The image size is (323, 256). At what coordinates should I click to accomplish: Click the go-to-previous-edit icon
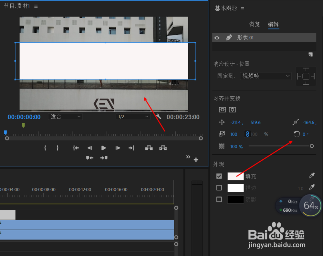click(89, 158)
